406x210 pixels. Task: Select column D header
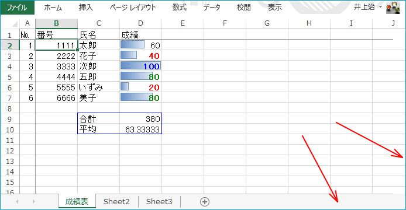(x=140, y=23)
